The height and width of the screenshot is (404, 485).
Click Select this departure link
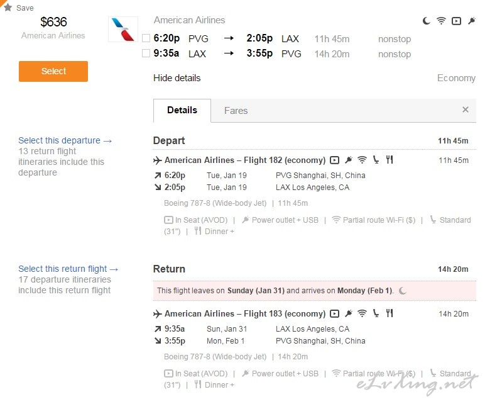coord(65,140)
